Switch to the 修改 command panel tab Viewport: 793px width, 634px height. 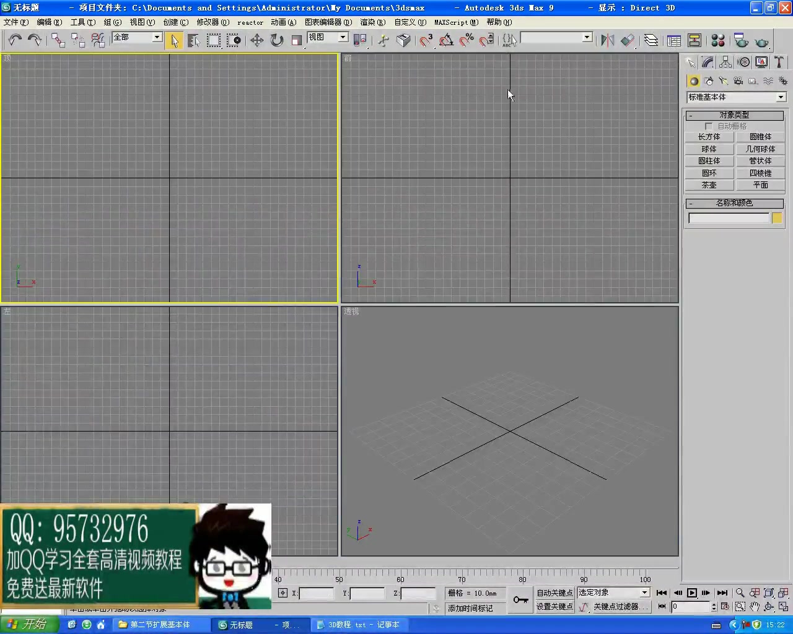coord(706,62)
